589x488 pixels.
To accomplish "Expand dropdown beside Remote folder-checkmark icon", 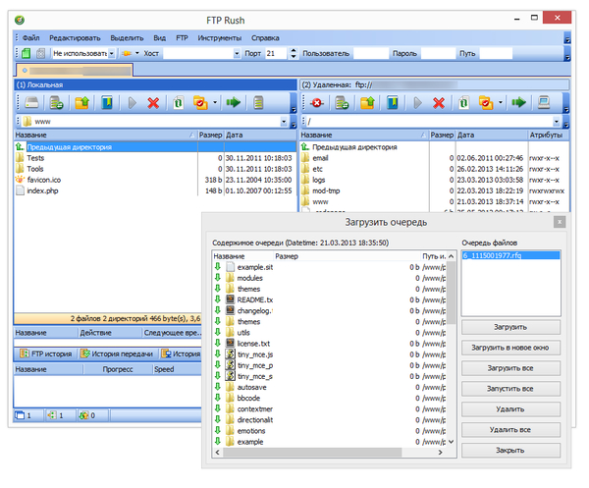I will (x=501, y=102).
